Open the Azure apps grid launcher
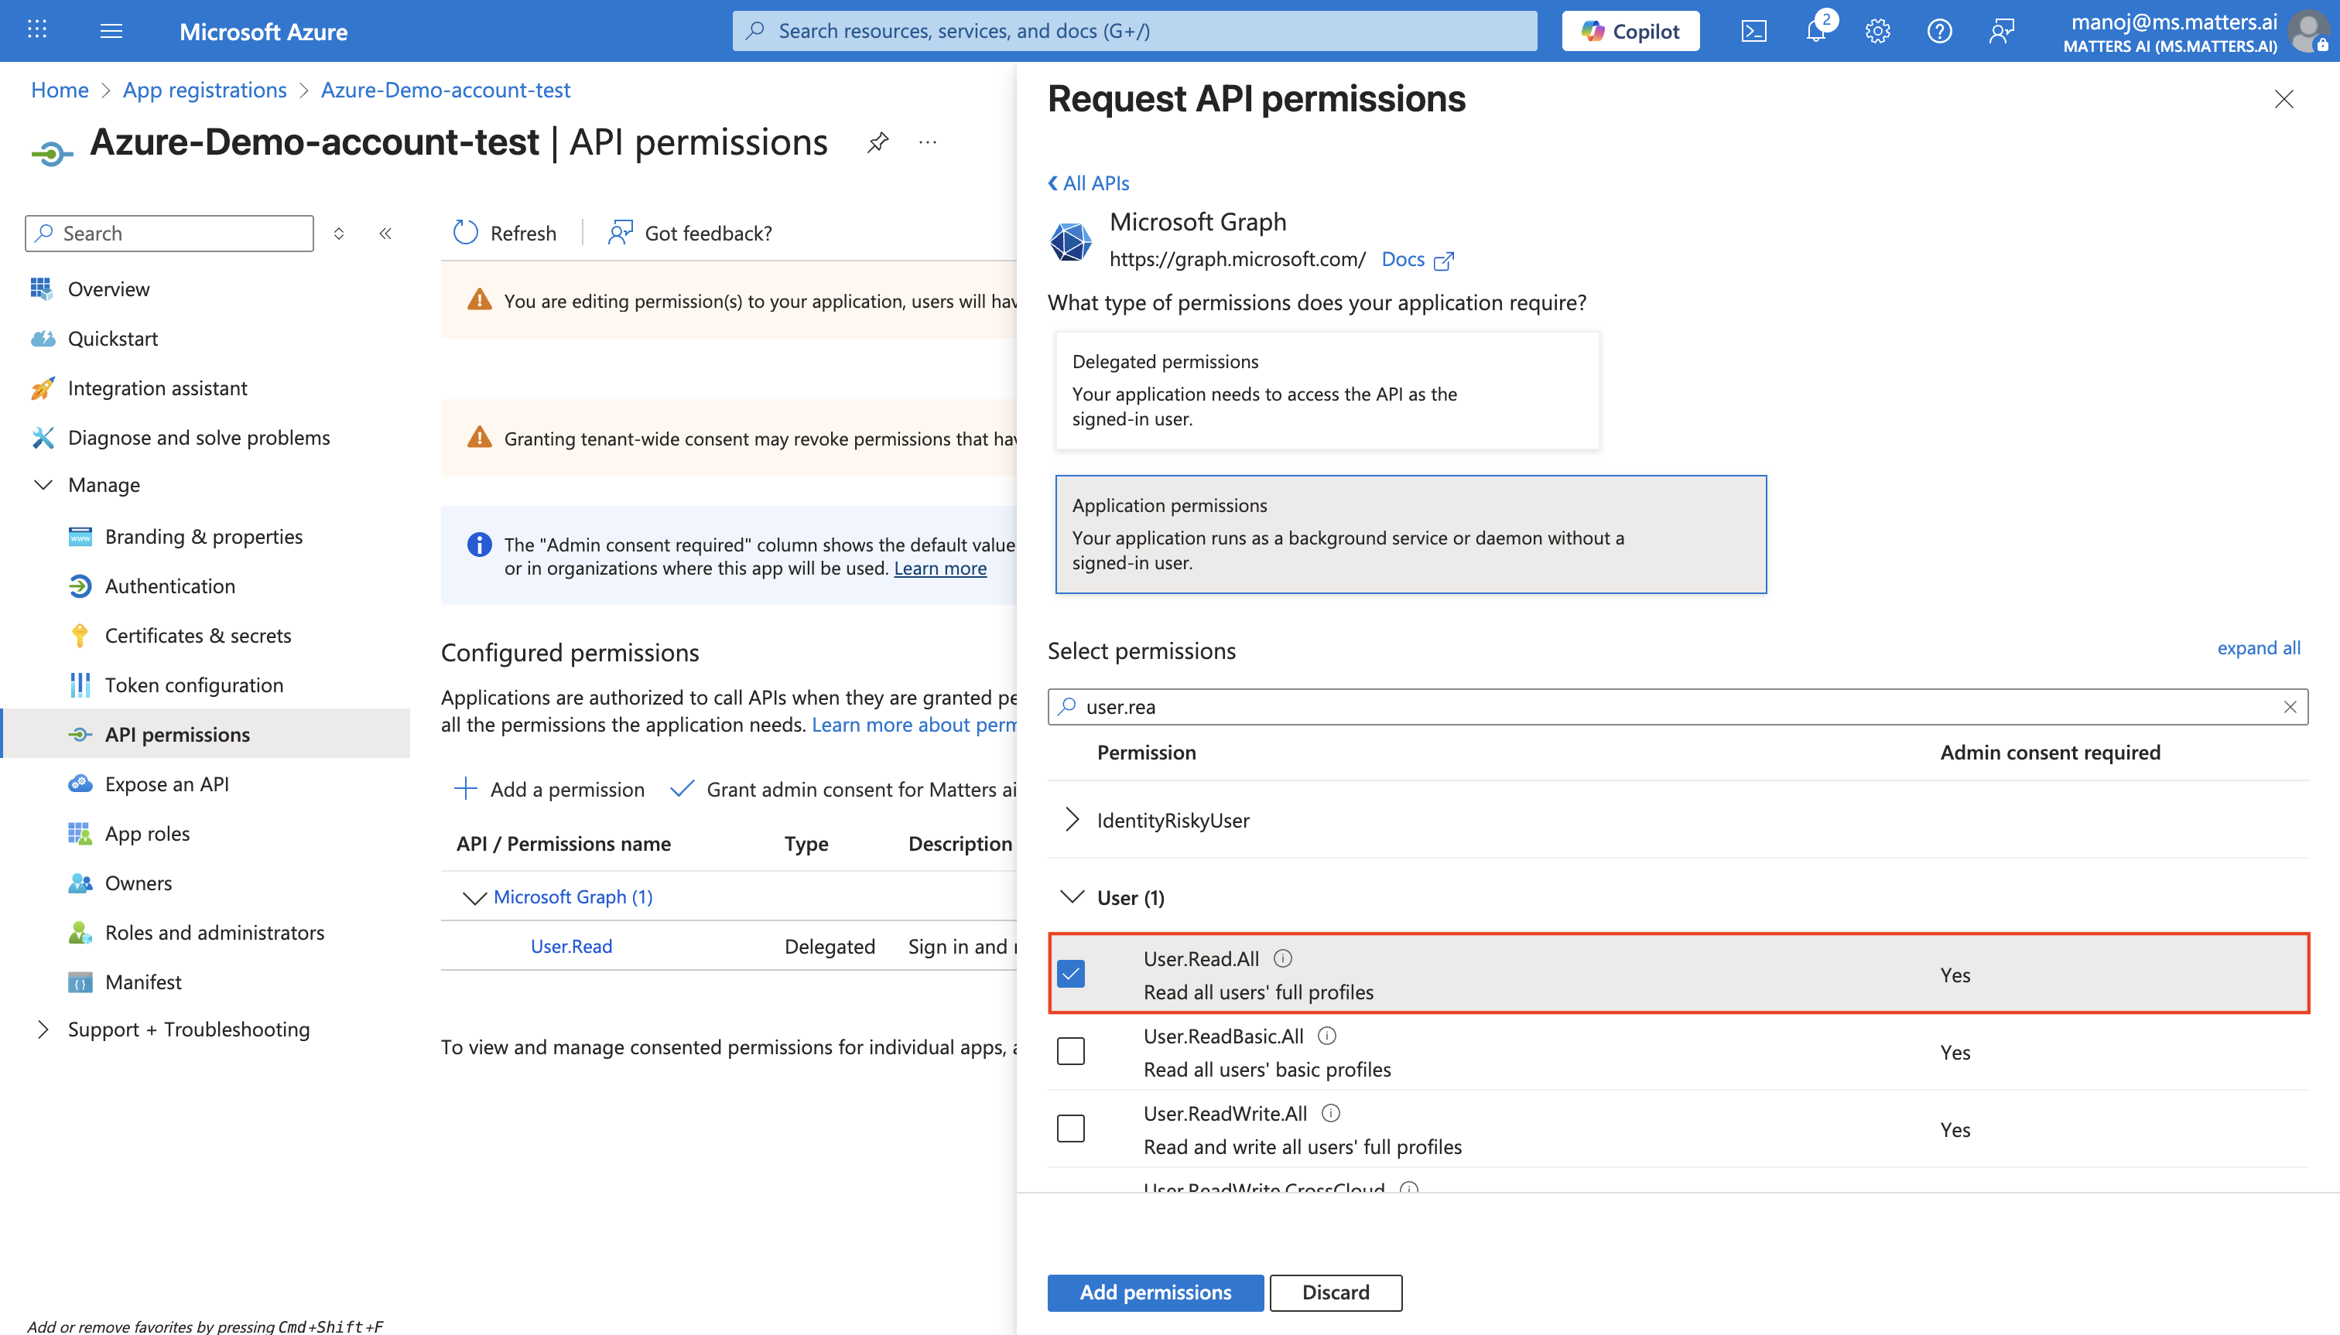Screen dimensions: 2340x1335 [x=36, y=30]
